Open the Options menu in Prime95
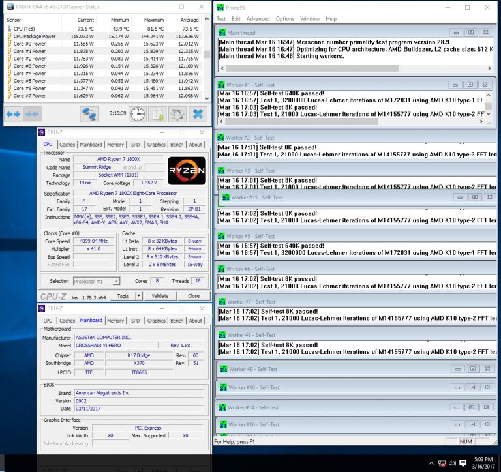 click(x=284, y=19)
